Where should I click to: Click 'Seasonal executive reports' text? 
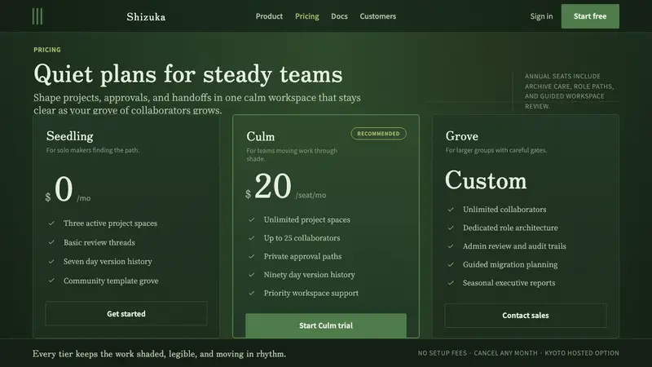click(509, 283)
